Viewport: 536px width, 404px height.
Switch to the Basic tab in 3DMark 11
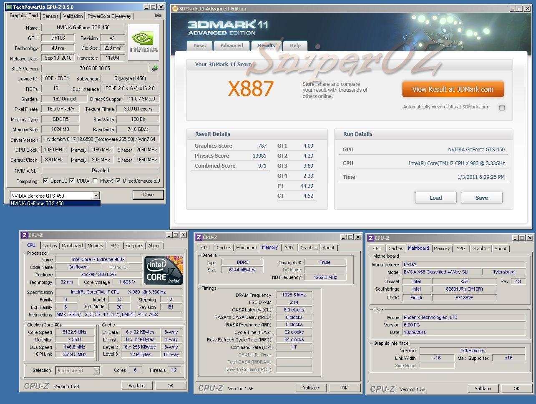click(199, 45)
